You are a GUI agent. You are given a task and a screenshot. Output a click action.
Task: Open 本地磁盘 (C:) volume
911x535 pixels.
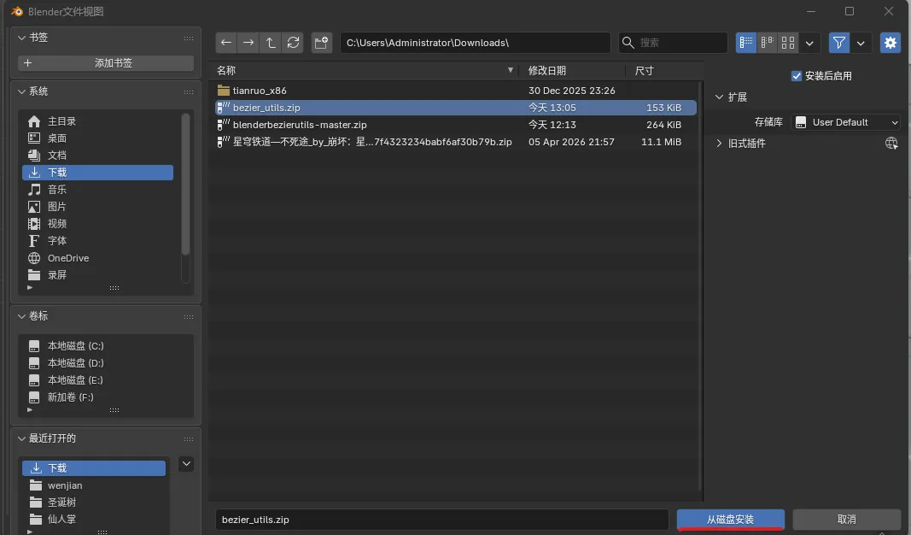point(108,345)
